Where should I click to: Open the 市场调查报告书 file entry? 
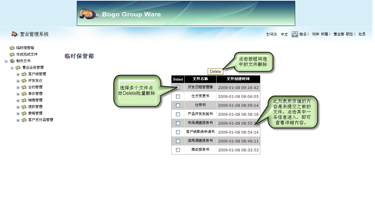click(x=200, y=123)
